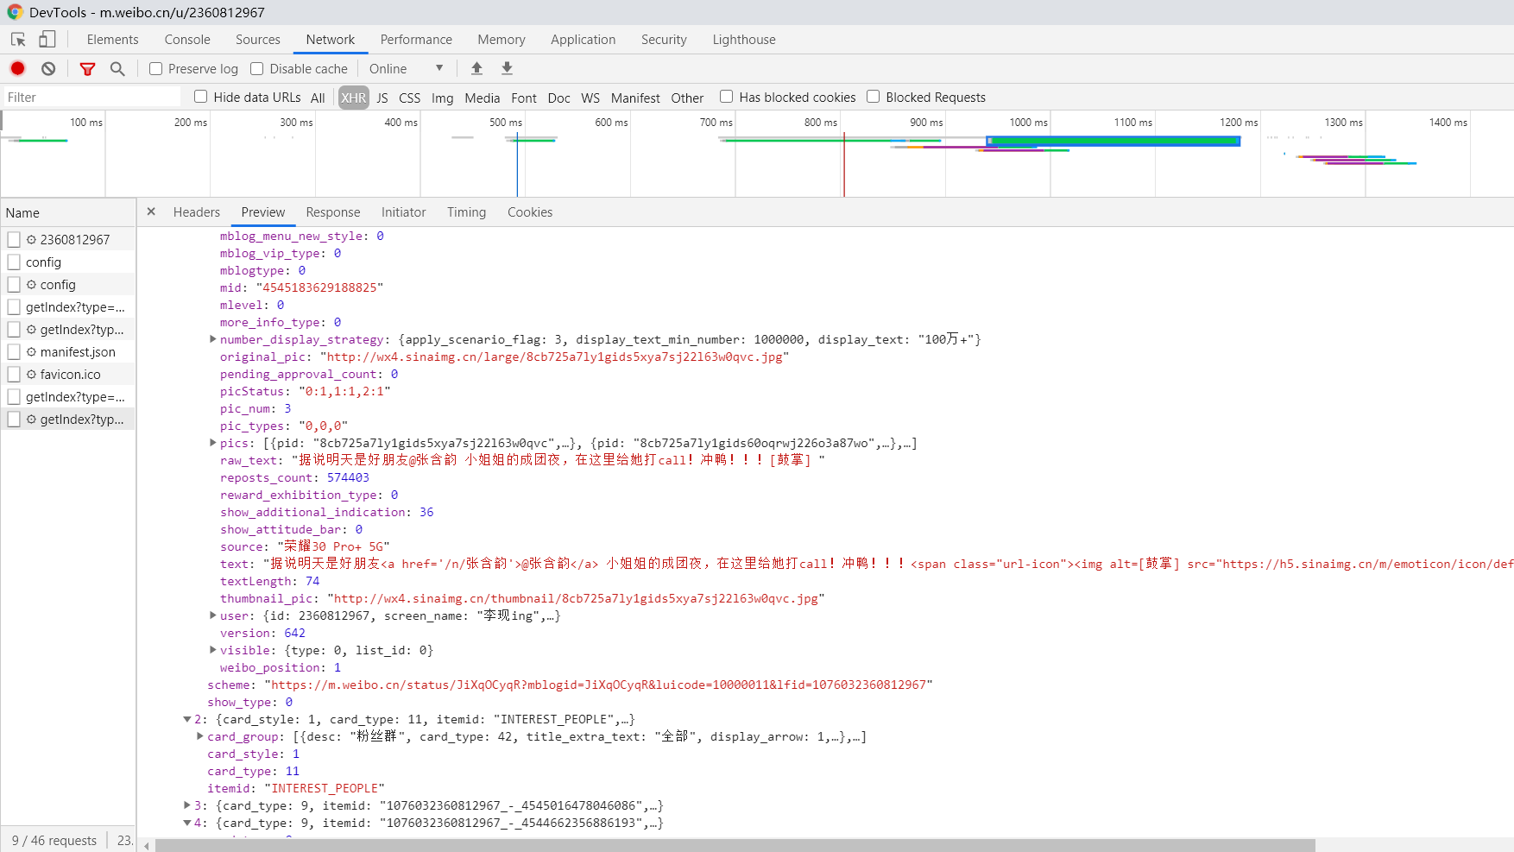Click the horizontal scrollbar under preview

735,846
